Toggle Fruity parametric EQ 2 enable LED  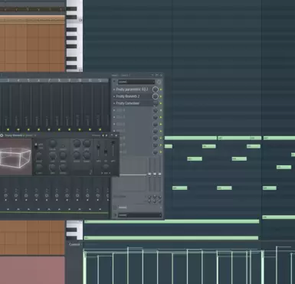tap(161, 90)
